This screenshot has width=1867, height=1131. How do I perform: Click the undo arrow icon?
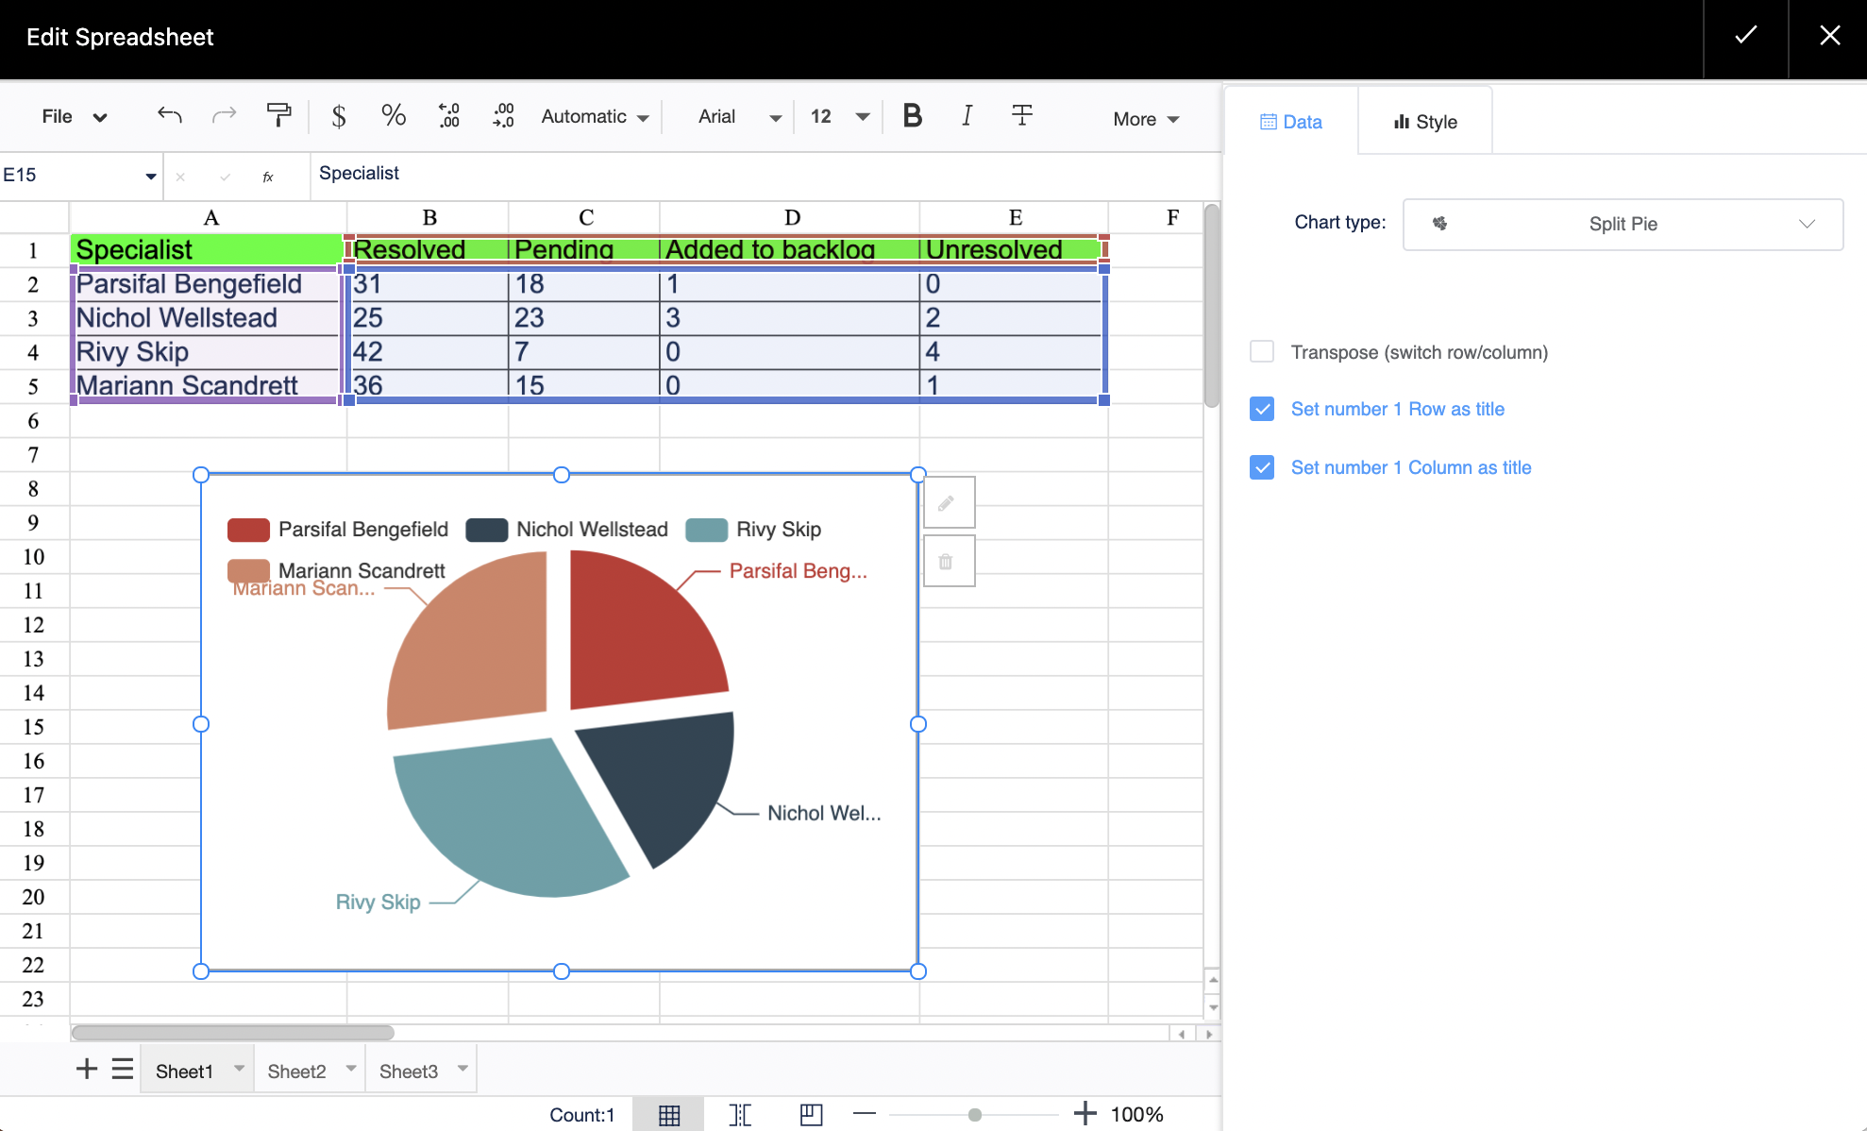click(170, 115)
